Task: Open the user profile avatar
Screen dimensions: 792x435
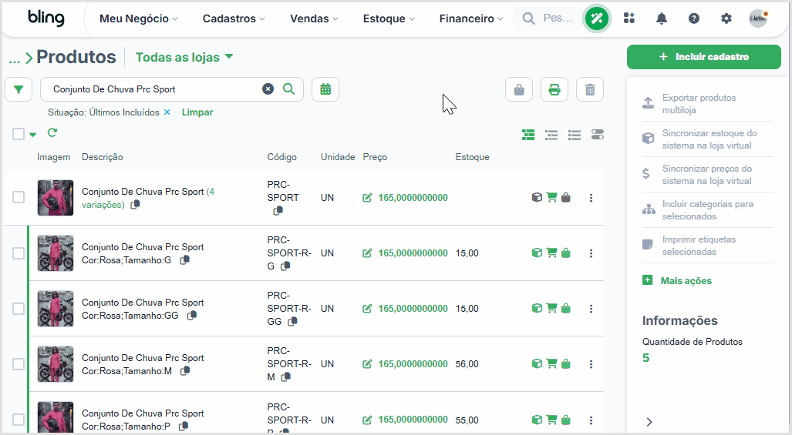Action: click(x=758, y=18)
